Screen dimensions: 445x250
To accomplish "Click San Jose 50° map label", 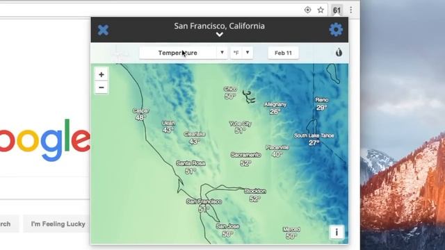I will tap(227, 230).
